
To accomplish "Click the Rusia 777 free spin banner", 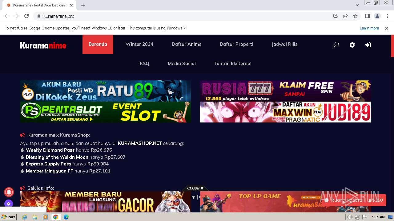I will [285, 91].
